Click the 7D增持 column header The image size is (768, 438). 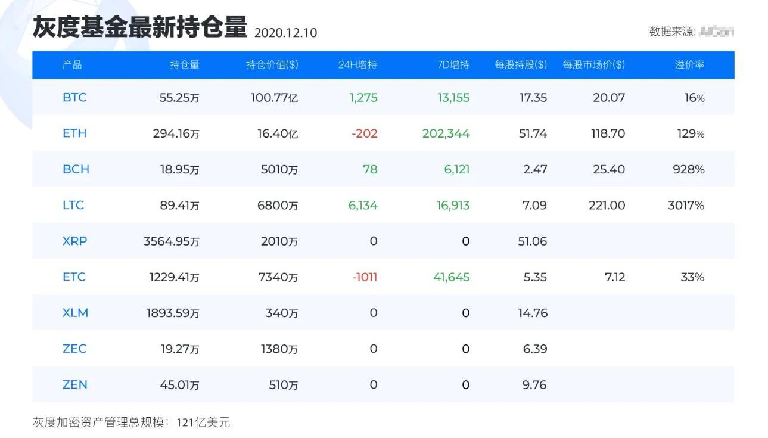453,64
